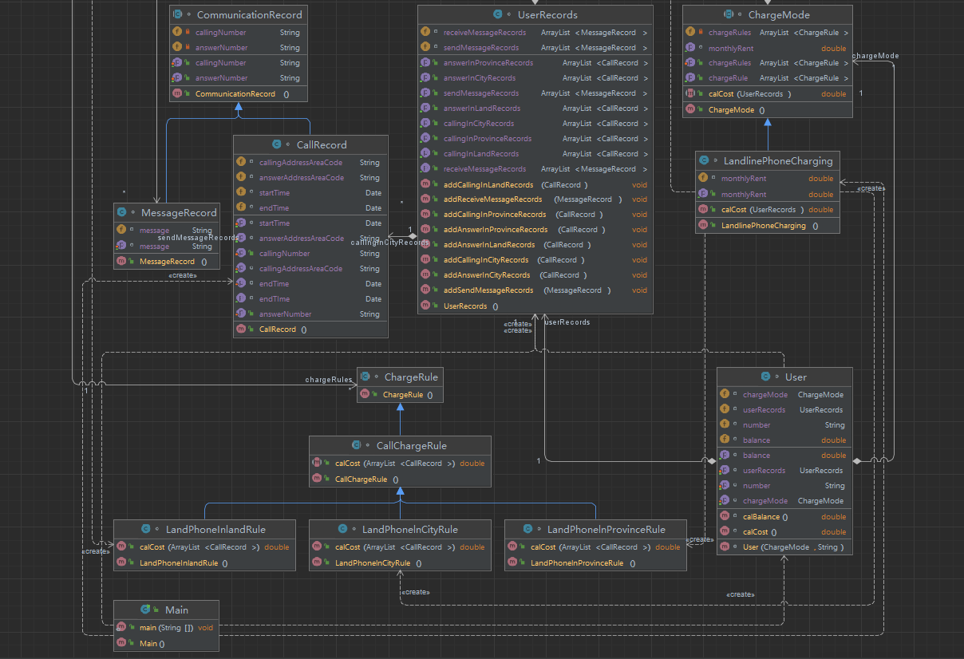
Task: Select the LandPhoneInCityRule() constructor row
Action: pyautogui.click(x=400, y=563)
